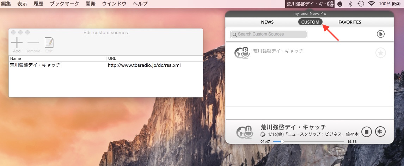
Task: Click the now-playing podcast artwork icon
Action: click(x=244, y=132)
